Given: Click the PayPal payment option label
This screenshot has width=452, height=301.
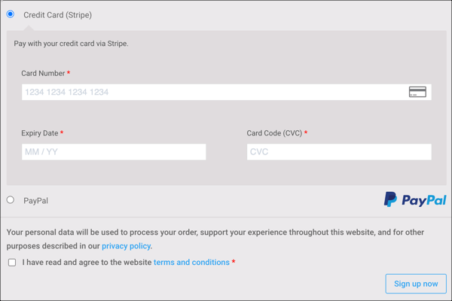Looking at the screenshot, I should (35, 201).
